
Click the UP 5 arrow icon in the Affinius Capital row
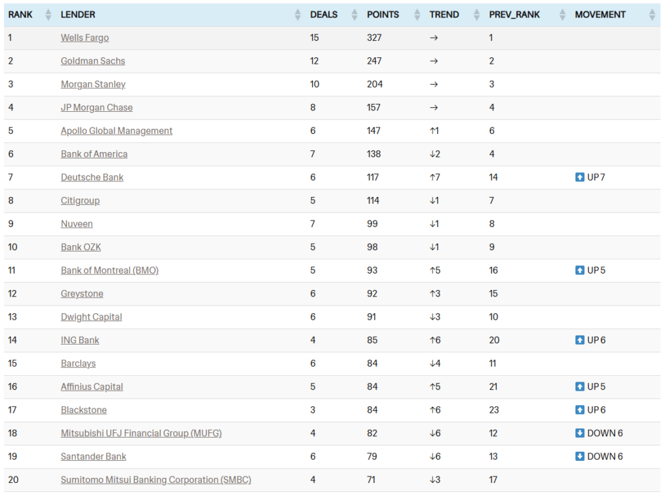click(x=580, y=387)
